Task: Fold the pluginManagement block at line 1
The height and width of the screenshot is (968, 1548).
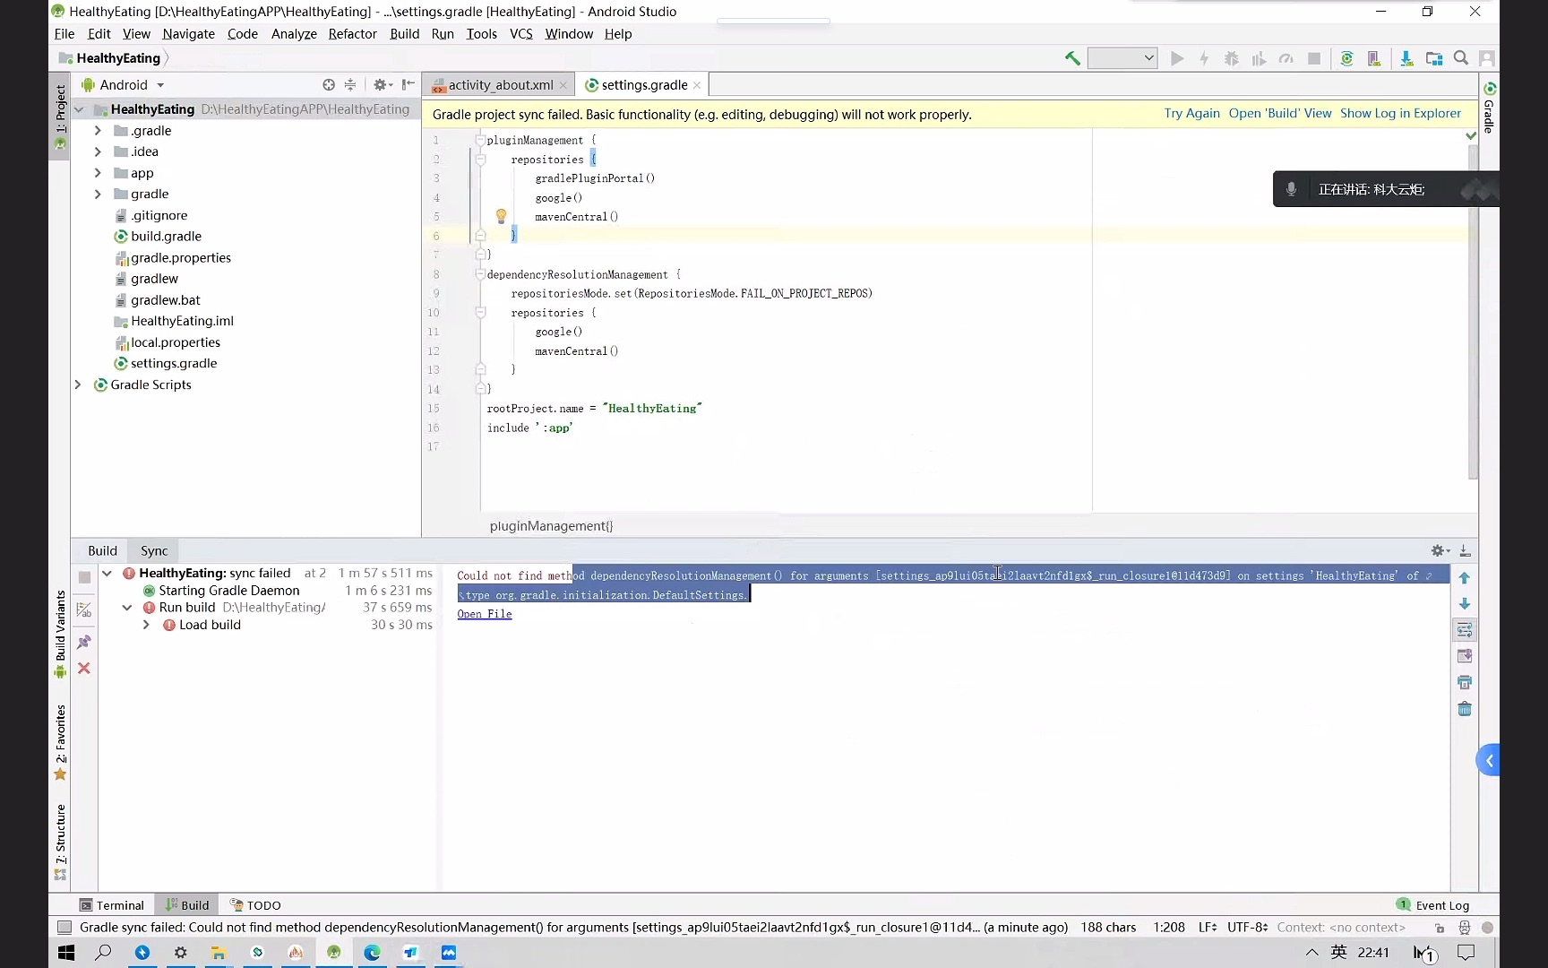Action: tap(480, 141)
